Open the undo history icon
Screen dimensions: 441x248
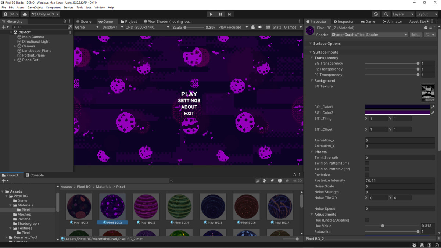coord(376,14)
